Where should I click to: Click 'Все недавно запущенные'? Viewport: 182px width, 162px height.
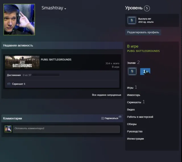point(107,95)
